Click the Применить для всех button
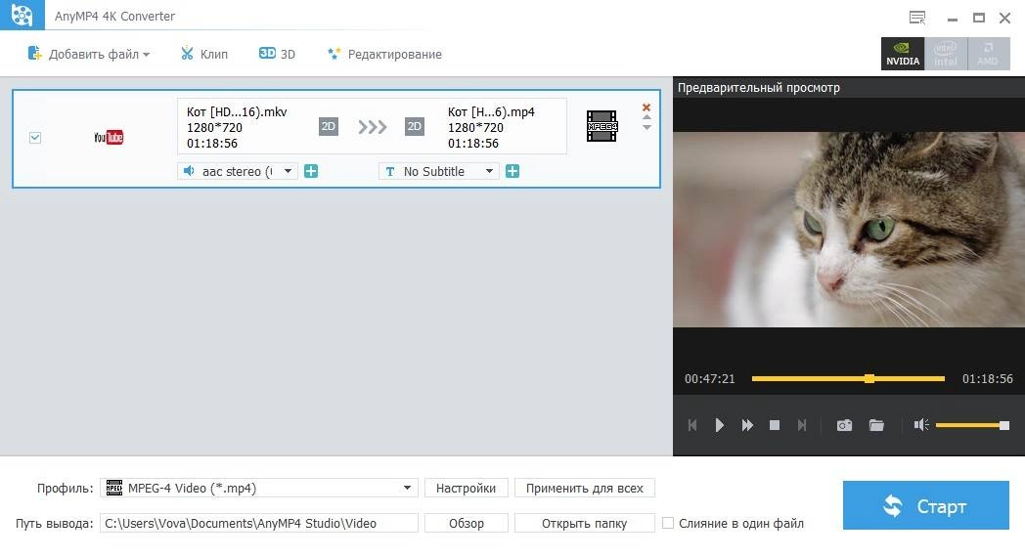1025x559 pixels. click(x=585, y=488)
